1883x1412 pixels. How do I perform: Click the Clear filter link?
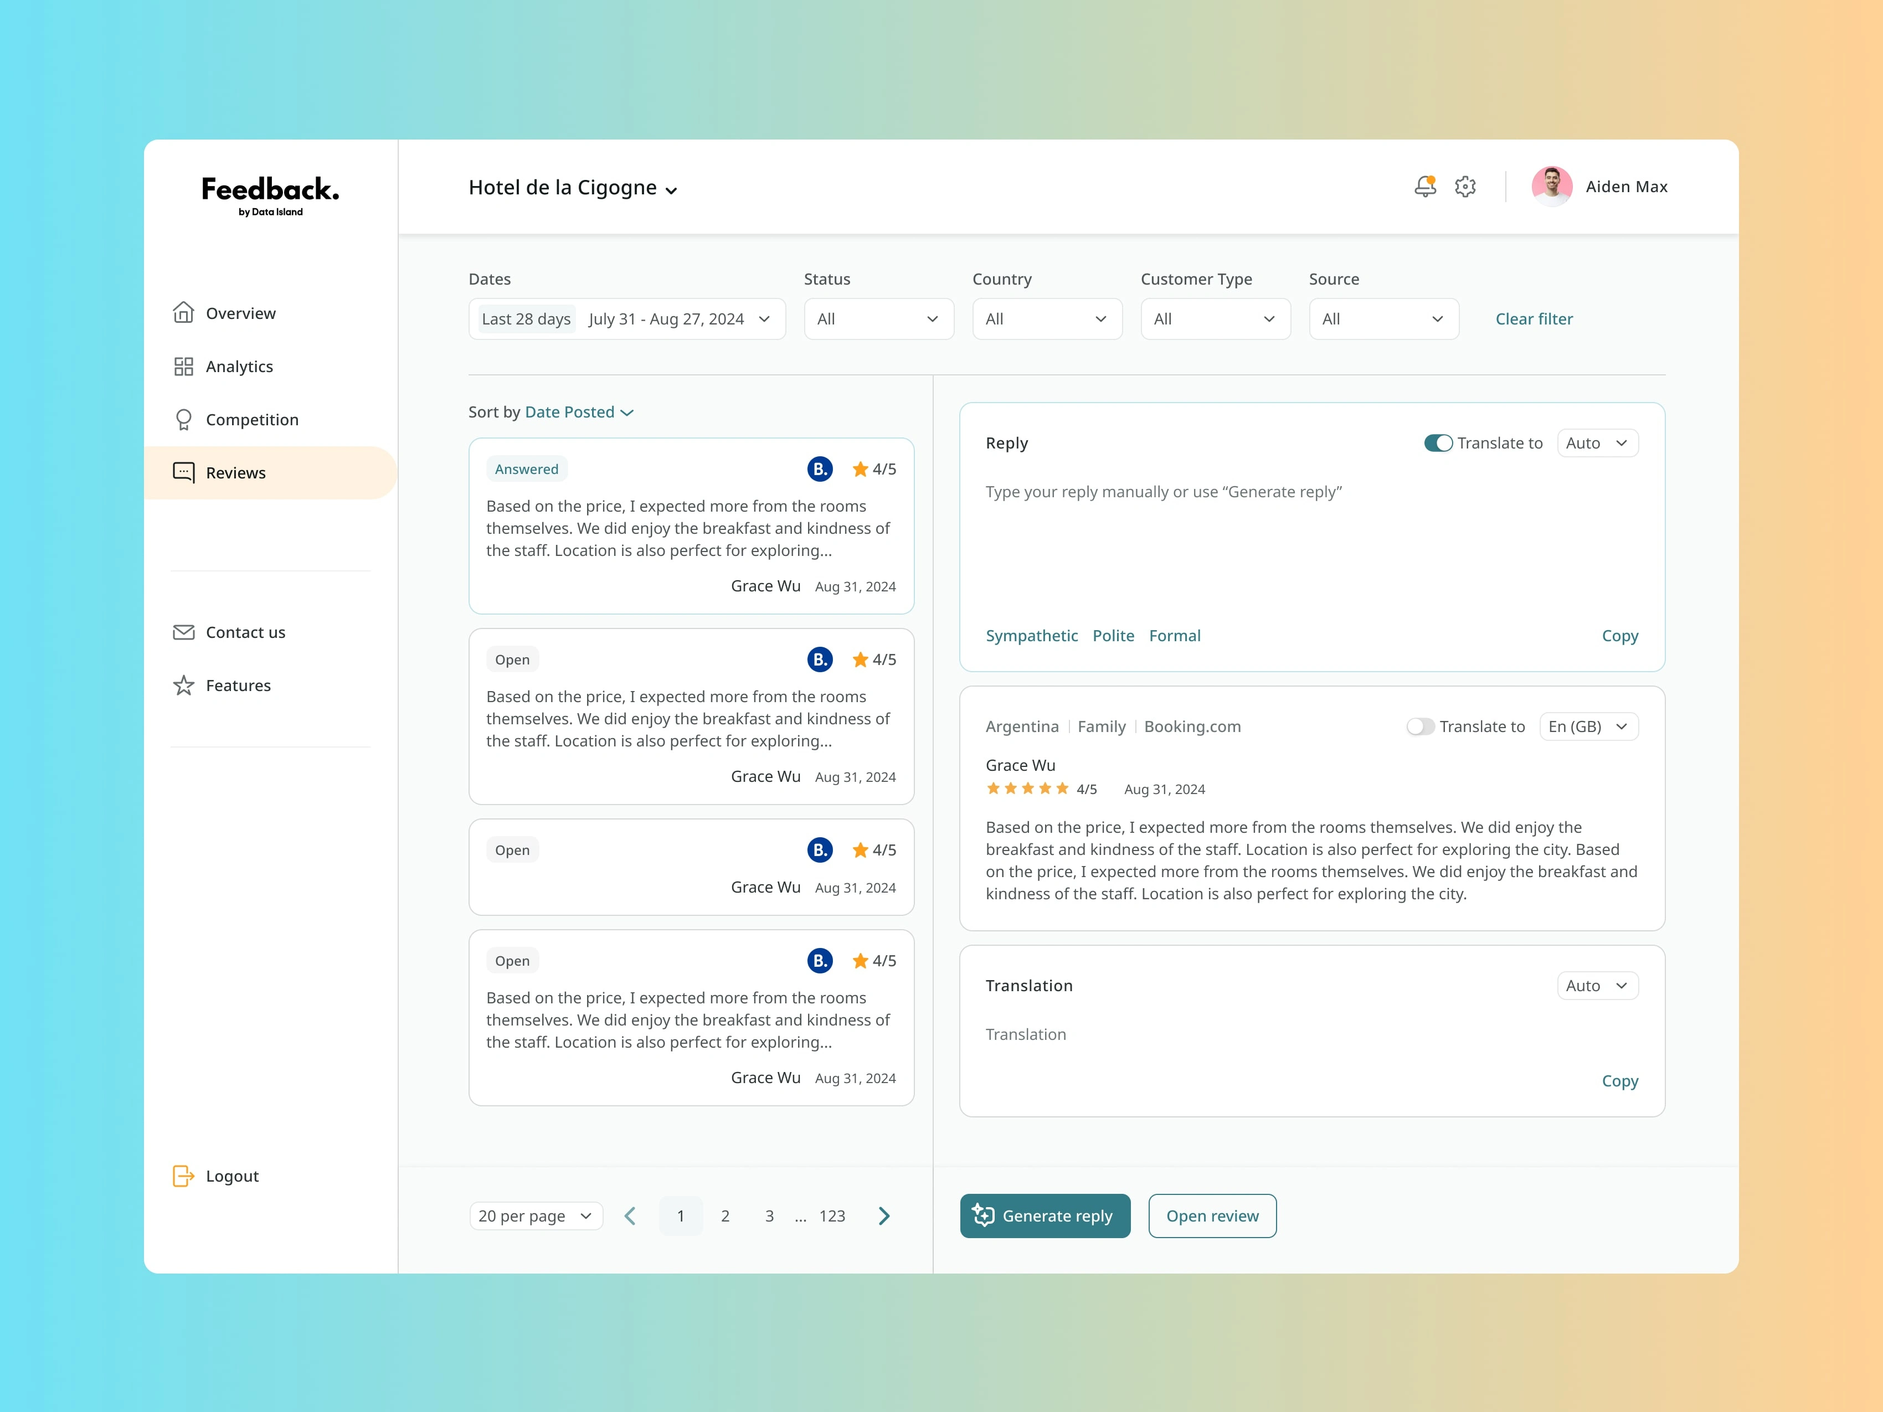(x=1534, y=319)
